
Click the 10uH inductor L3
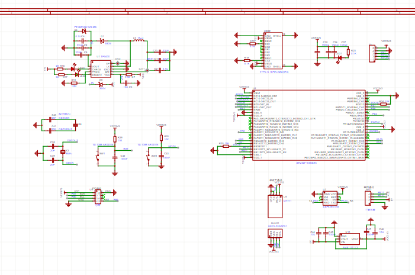tap(138, 41)
